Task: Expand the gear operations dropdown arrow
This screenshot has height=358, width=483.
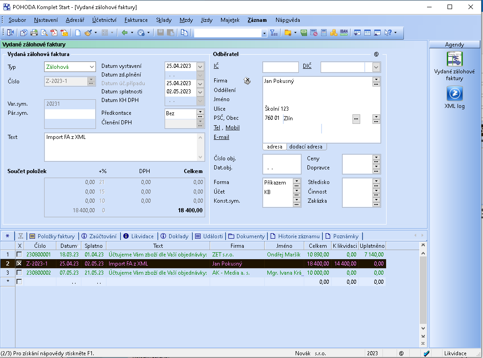Action: click(148, 32)
